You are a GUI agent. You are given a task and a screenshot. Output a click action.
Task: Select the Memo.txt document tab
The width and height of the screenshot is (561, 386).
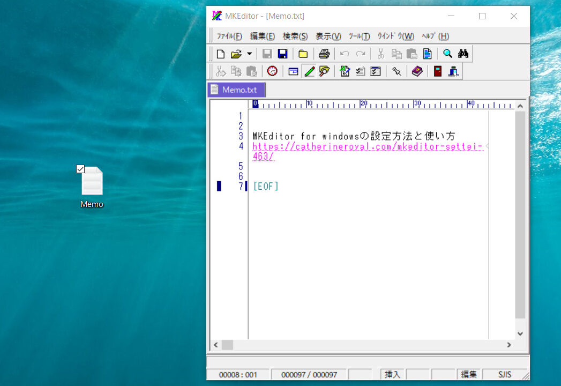(x=236, y=90)
